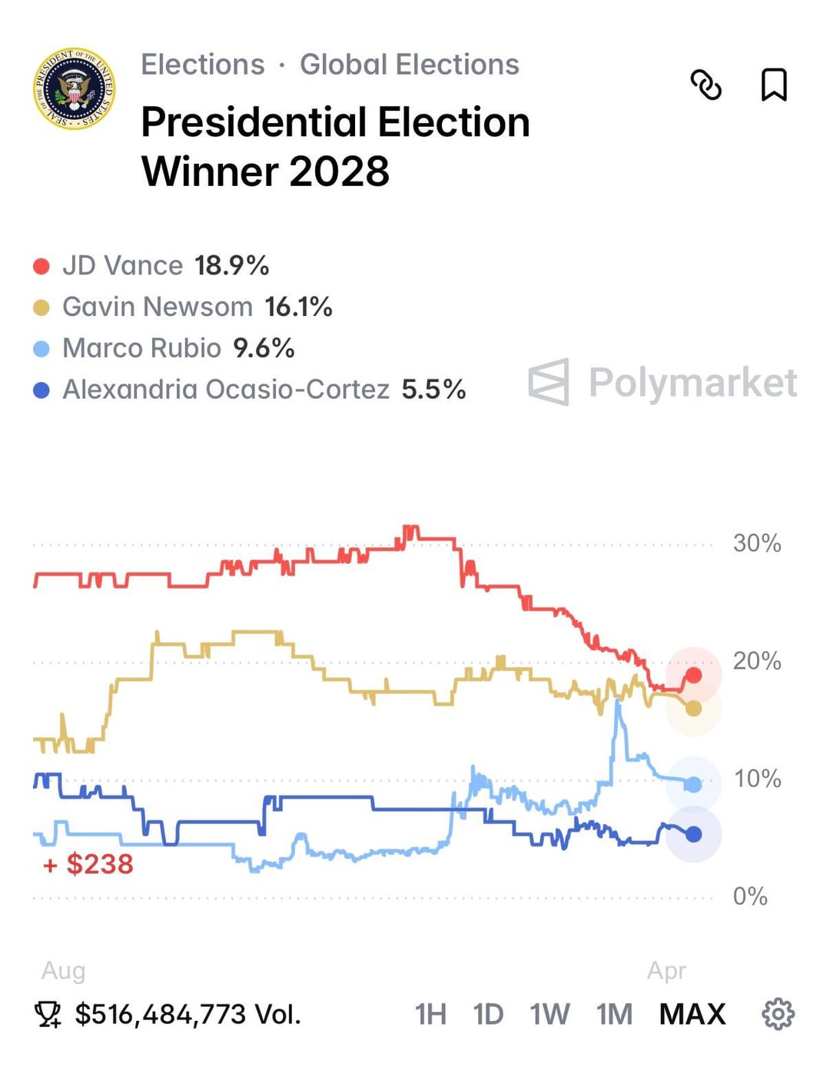Tap Marco Rubio light-blue chart endpoint
Screen dimensions: 830x1067
coord(693,784)
